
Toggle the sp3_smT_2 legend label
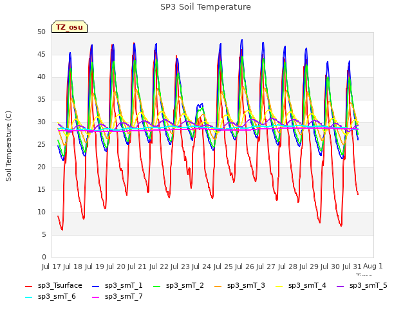185,285
